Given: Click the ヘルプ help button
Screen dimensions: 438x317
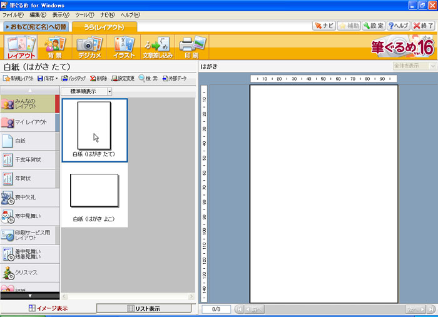Looking at the screenshot, I should (399, 26).
